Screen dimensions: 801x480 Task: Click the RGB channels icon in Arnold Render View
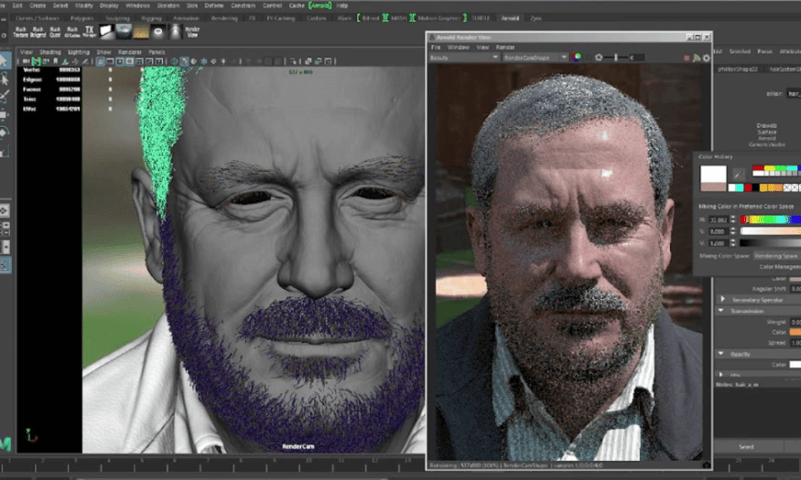[x=576, y=57]
